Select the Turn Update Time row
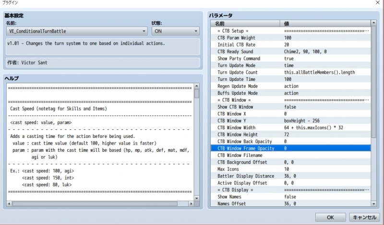Viewport: 384px width, 225px height. click(291, 79)
